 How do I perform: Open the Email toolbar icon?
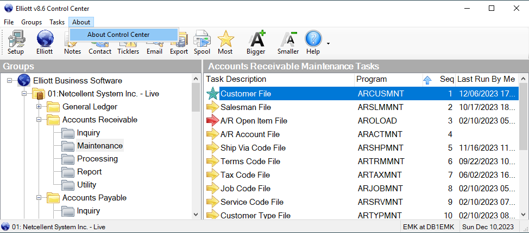(154, 42)
